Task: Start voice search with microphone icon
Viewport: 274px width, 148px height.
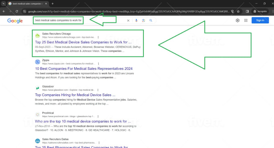Action: (x=136, y=20)
